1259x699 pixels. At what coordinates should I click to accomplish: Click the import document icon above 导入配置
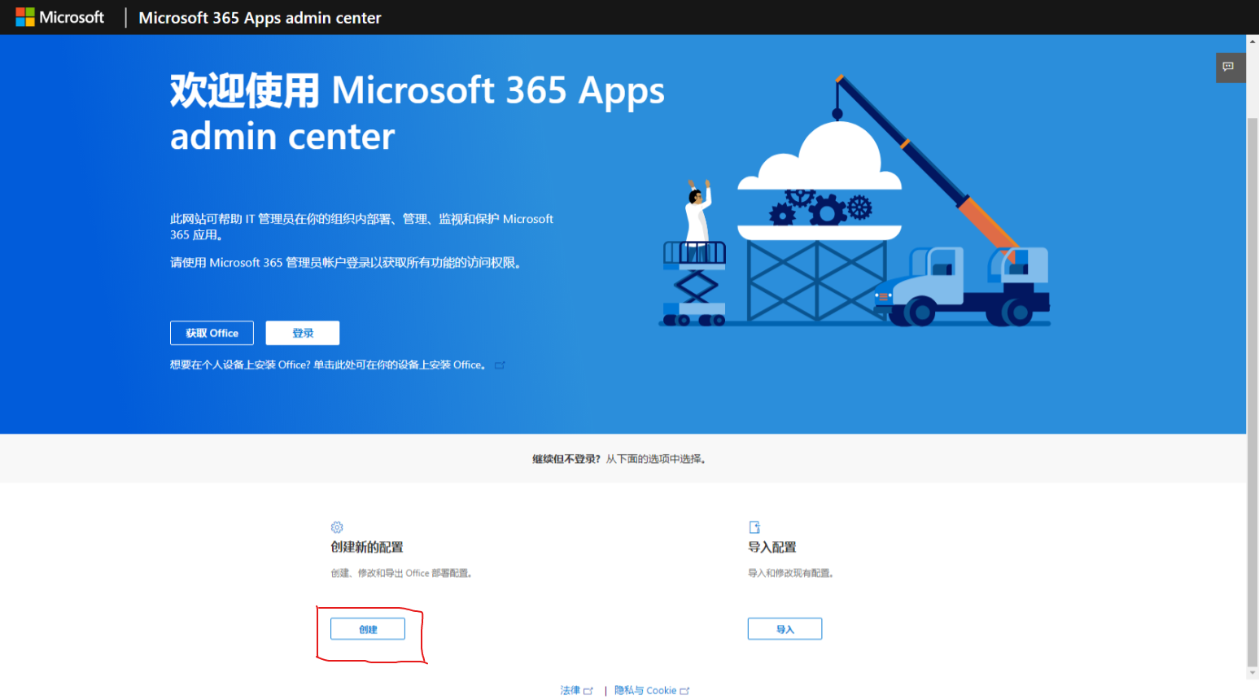coord(754,527)
